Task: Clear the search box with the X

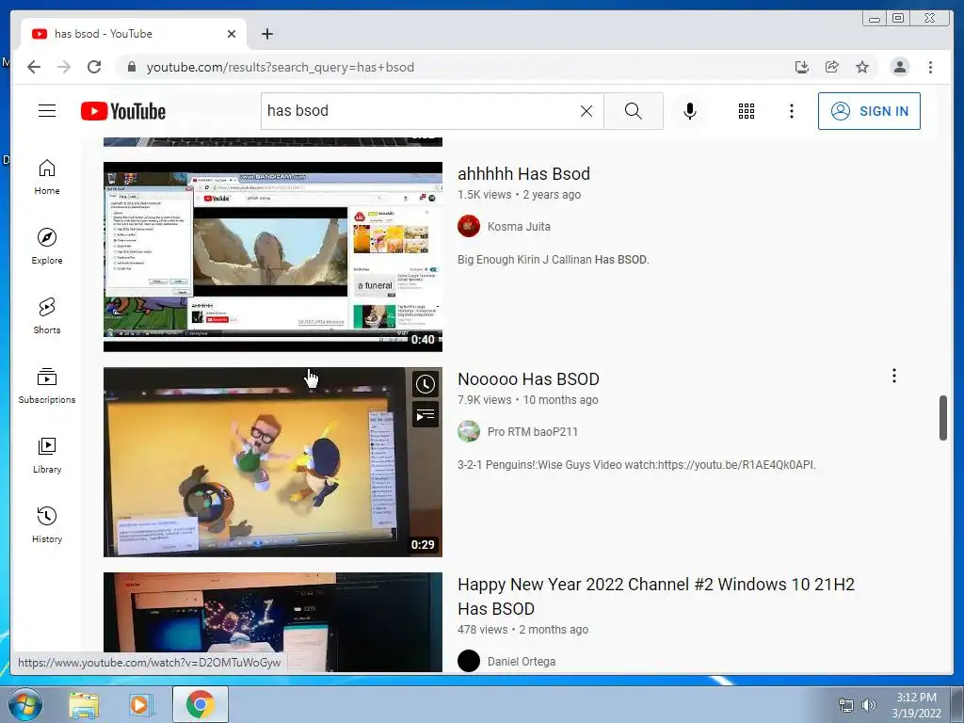Action: (586, 111)
